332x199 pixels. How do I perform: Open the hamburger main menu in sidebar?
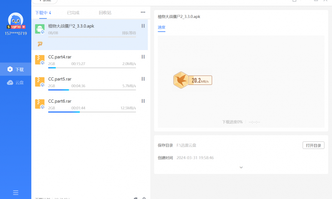point(16,192)
